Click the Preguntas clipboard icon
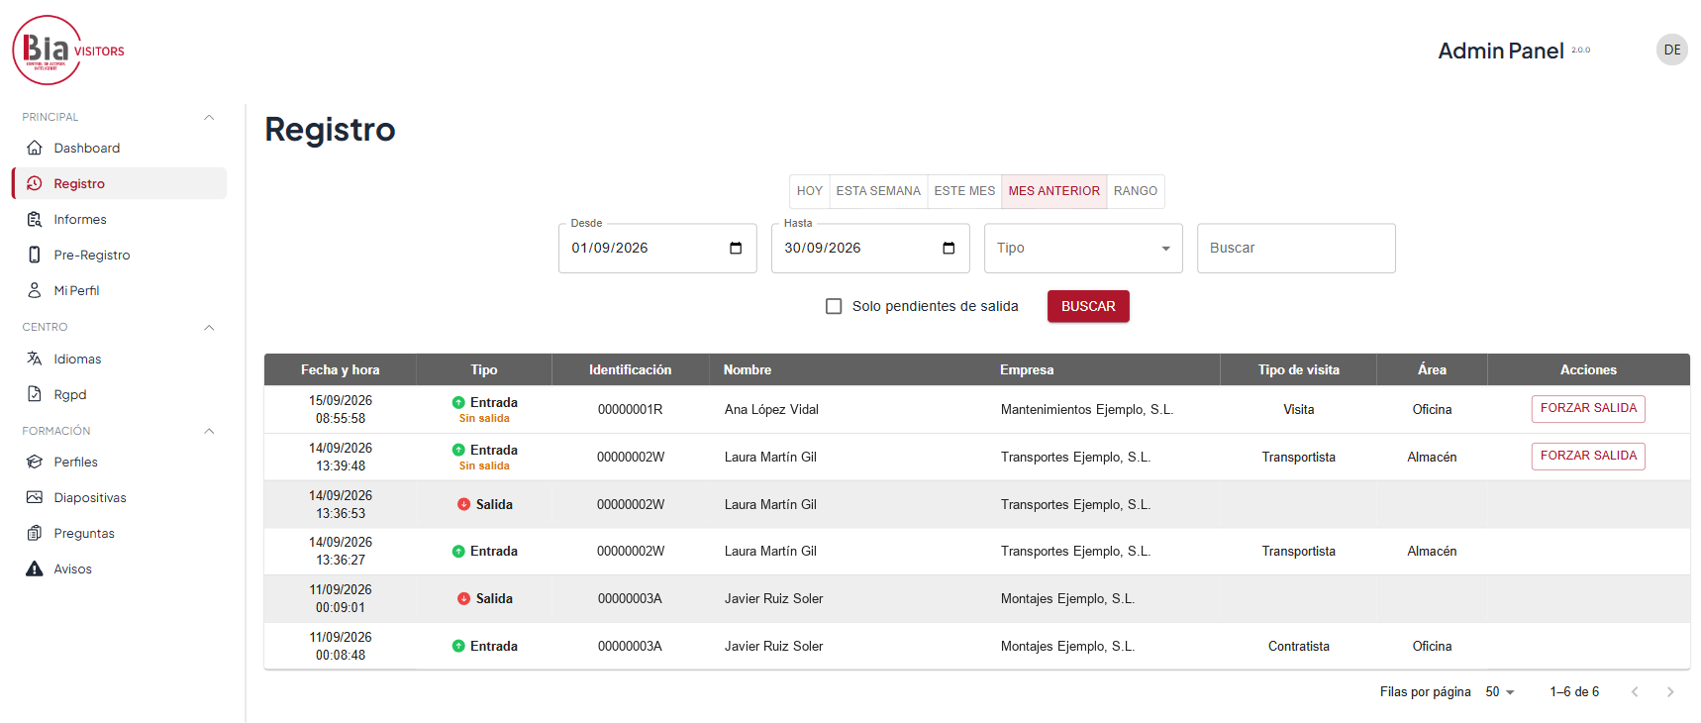 click(x=35, y=533)
